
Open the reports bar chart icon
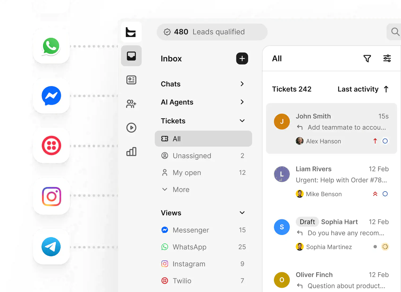(131, 152)
